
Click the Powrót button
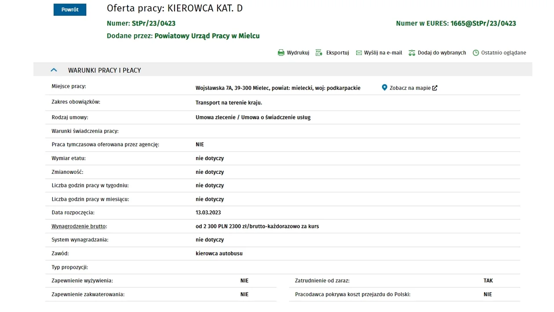(70, 10)
